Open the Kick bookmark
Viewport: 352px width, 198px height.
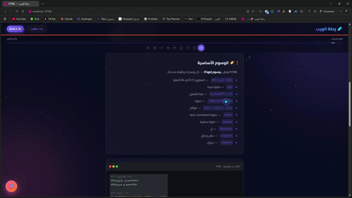(35, 19)
